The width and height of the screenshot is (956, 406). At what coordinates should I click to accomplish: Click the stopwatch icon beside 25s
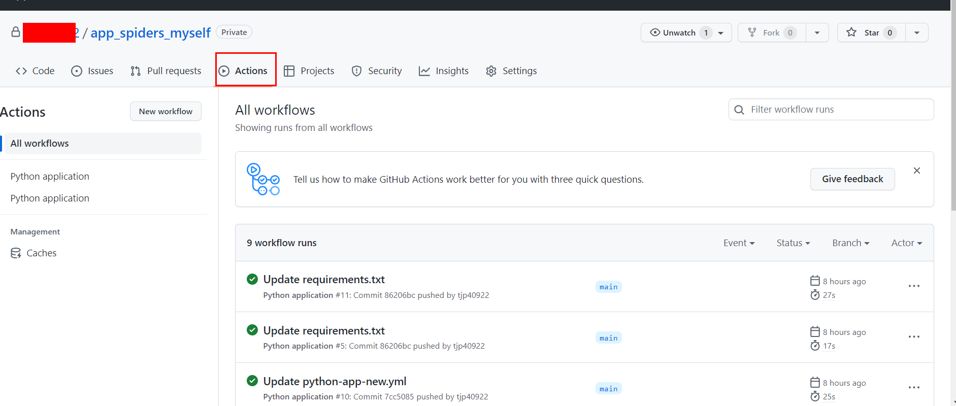[x=815, y=396]
